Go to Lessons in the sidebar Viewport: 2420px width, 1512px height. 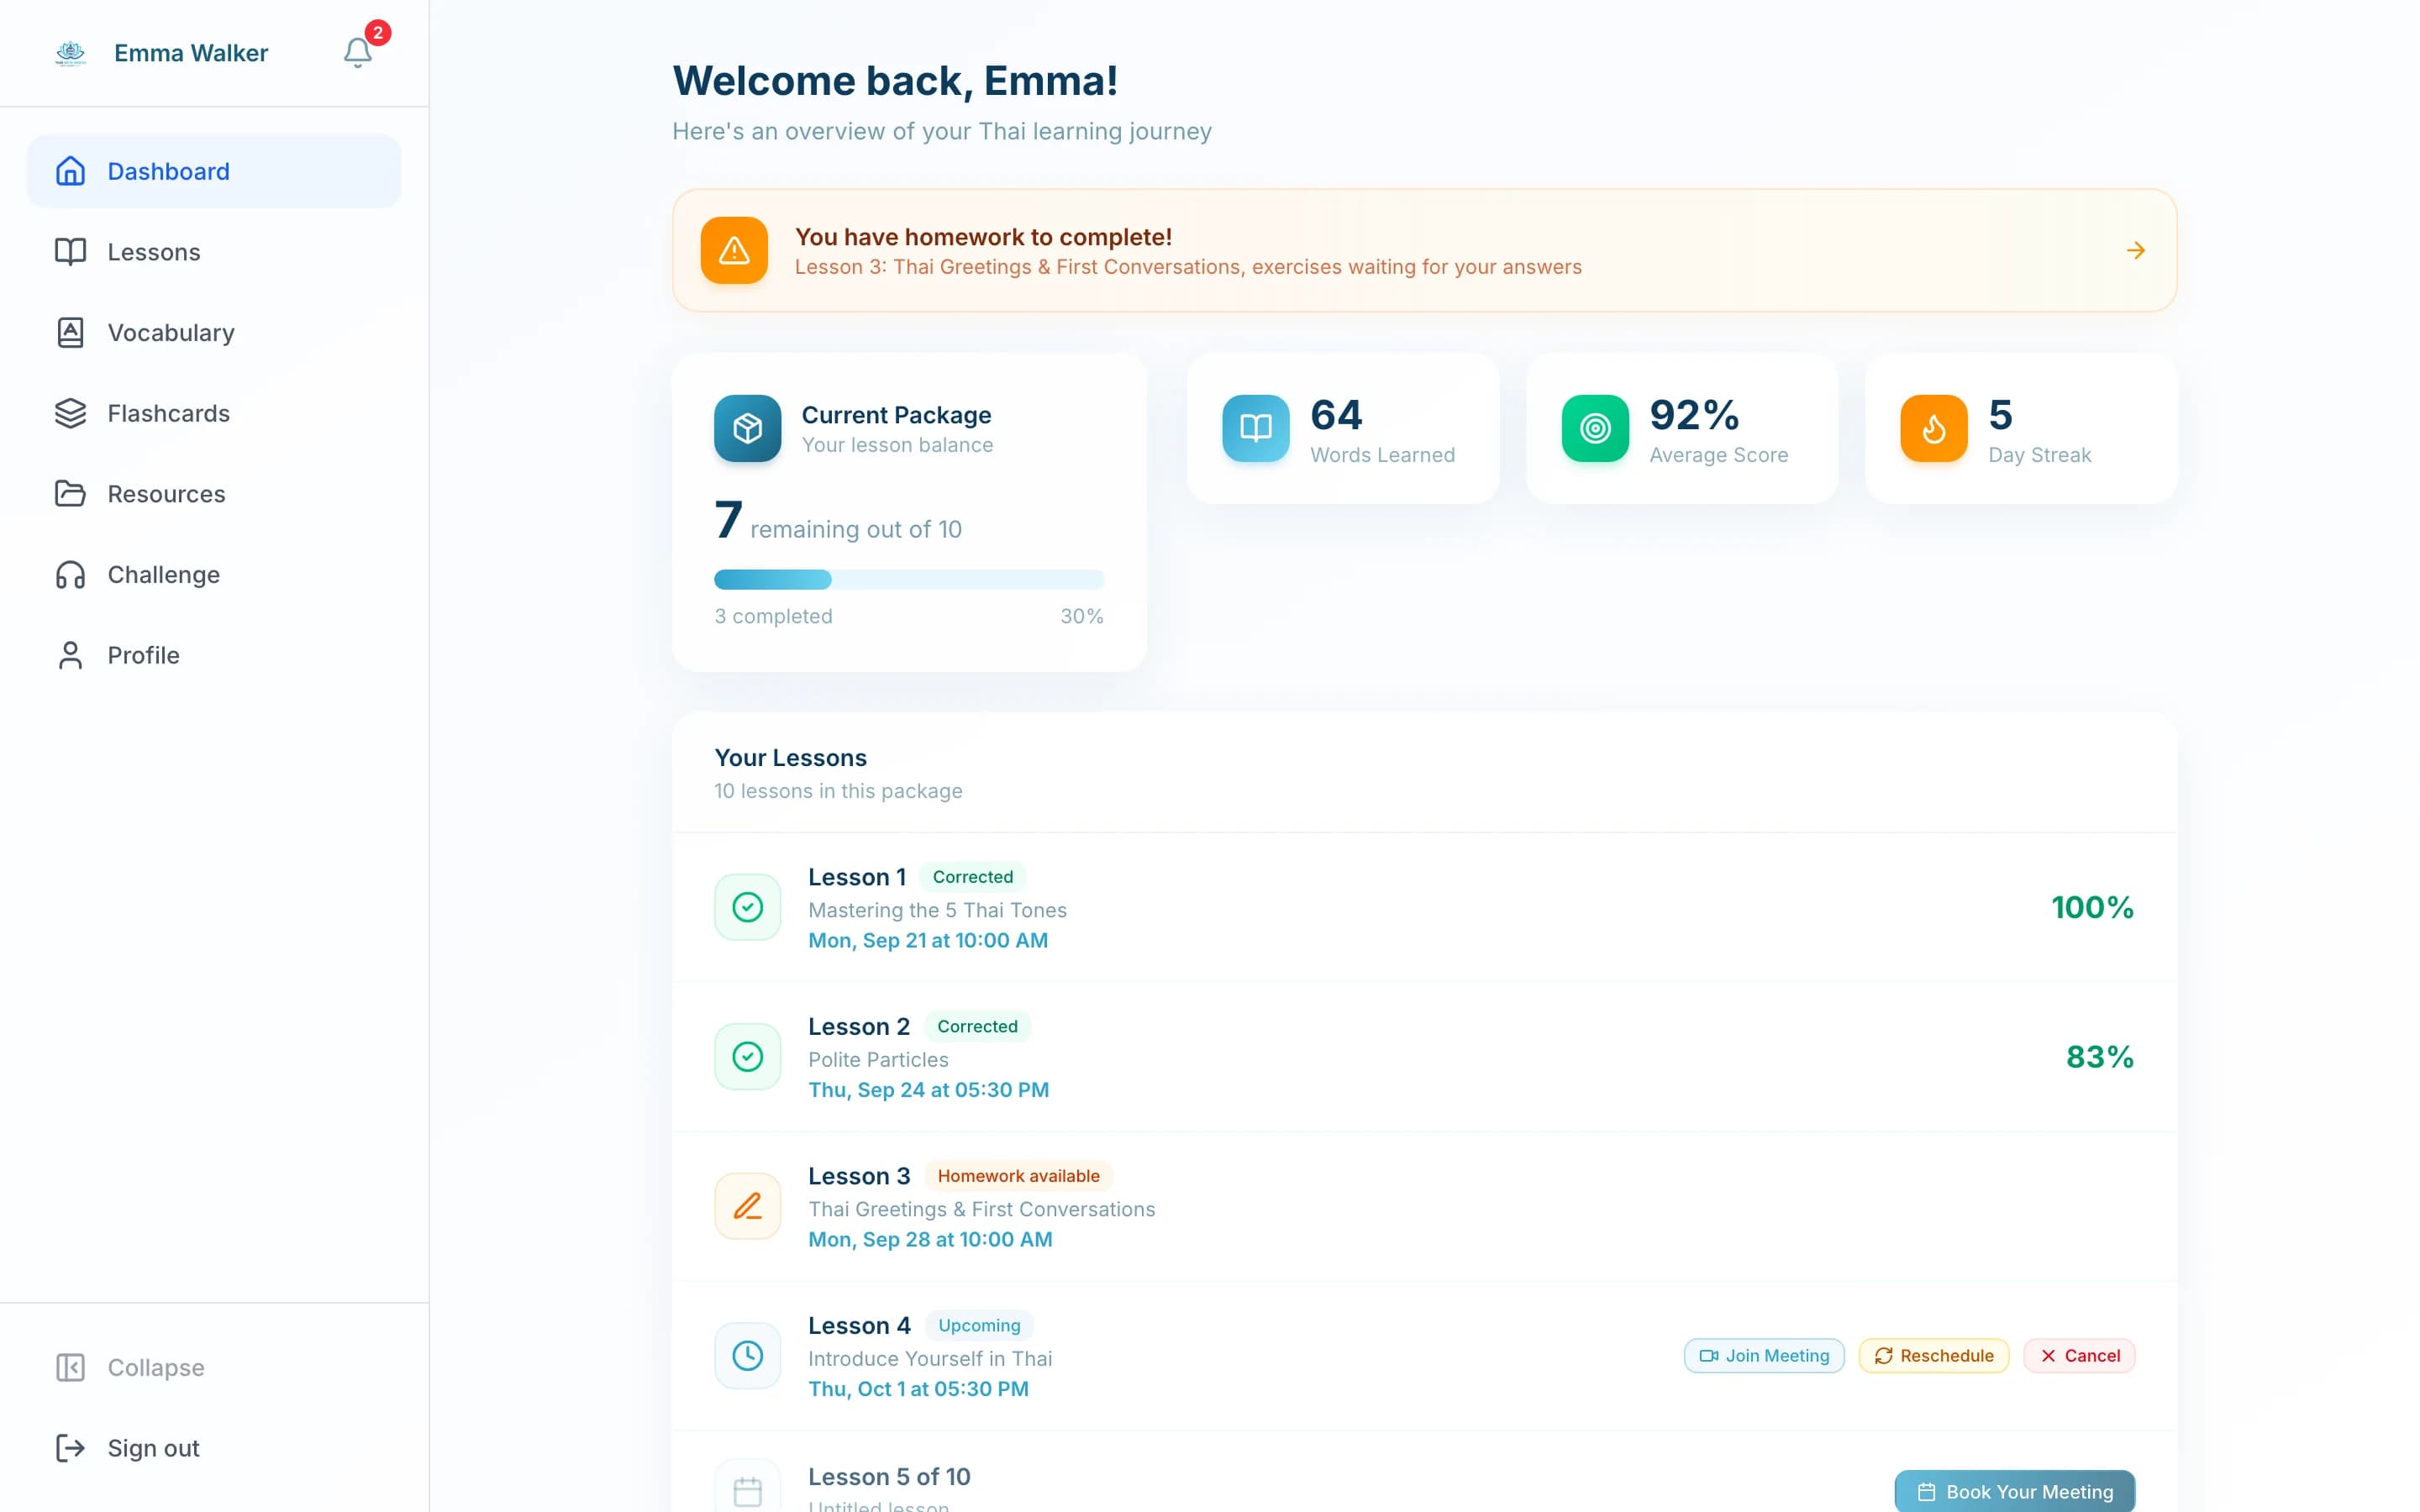pos(214,252)
